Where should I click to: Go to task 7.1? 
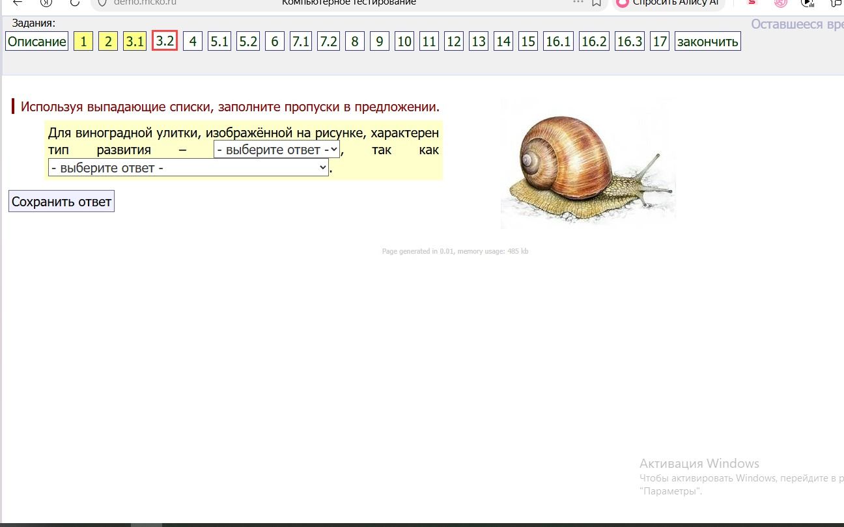coord(301,42)
